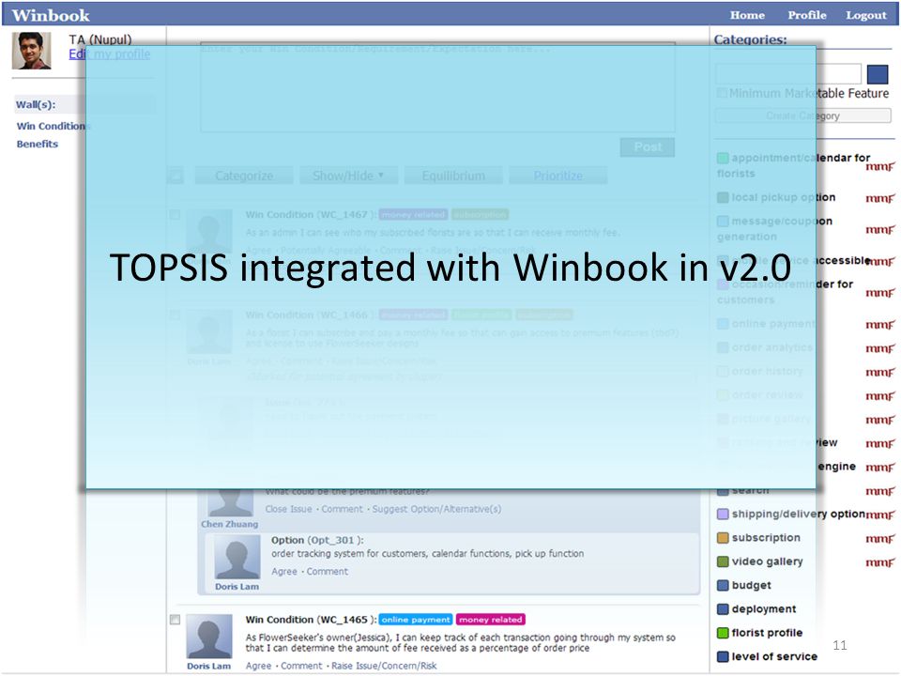
Task: Click Agree under Win Condition WC_1465
Action: tap(258, 666)
